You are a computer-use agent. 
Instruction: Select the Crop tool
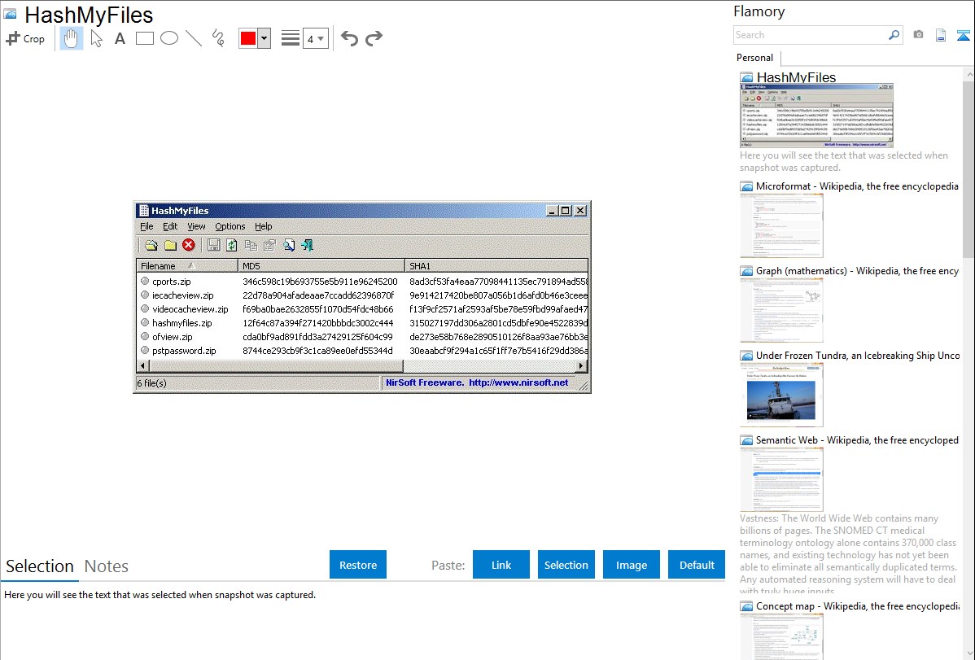tap(25, 38)
